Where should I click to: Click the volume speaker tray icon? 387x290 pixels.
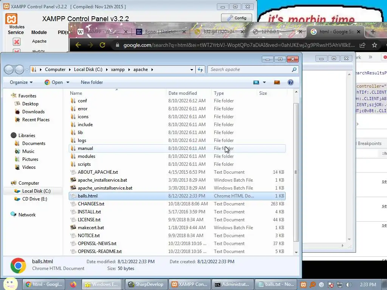[349, 285]
